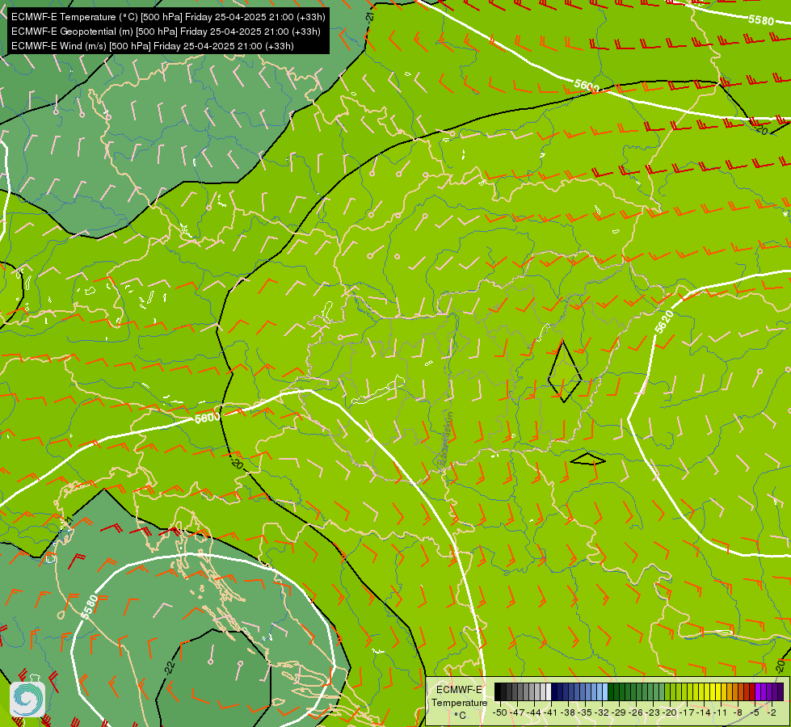Click the 'ECMWF-E Wind (m/s) [500 hPa]' title line
Screen dimensions: 791x727
click(153, 46)
